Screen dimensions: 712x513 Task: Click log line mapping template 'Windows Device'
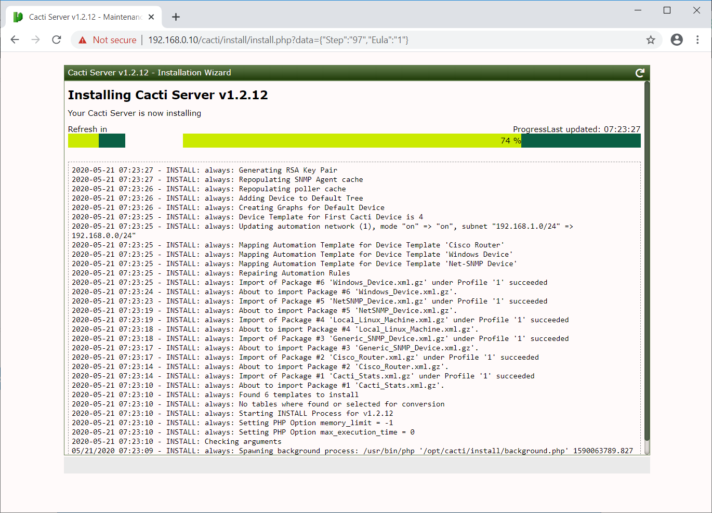tap(292, 255)
